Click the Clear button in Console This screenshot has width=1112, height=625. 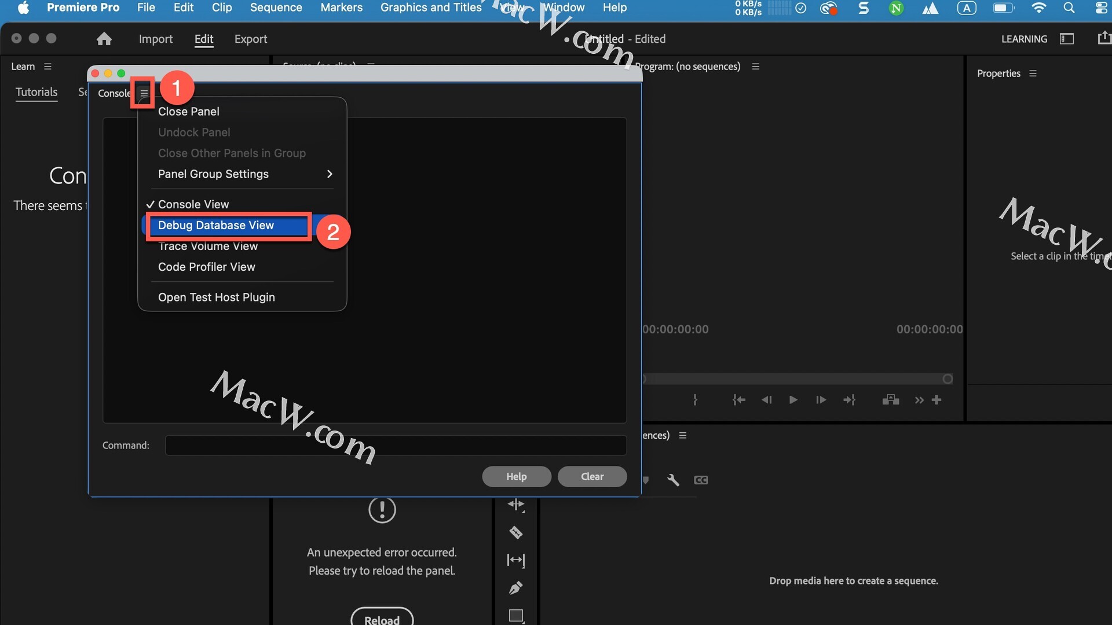click(592, 476)
